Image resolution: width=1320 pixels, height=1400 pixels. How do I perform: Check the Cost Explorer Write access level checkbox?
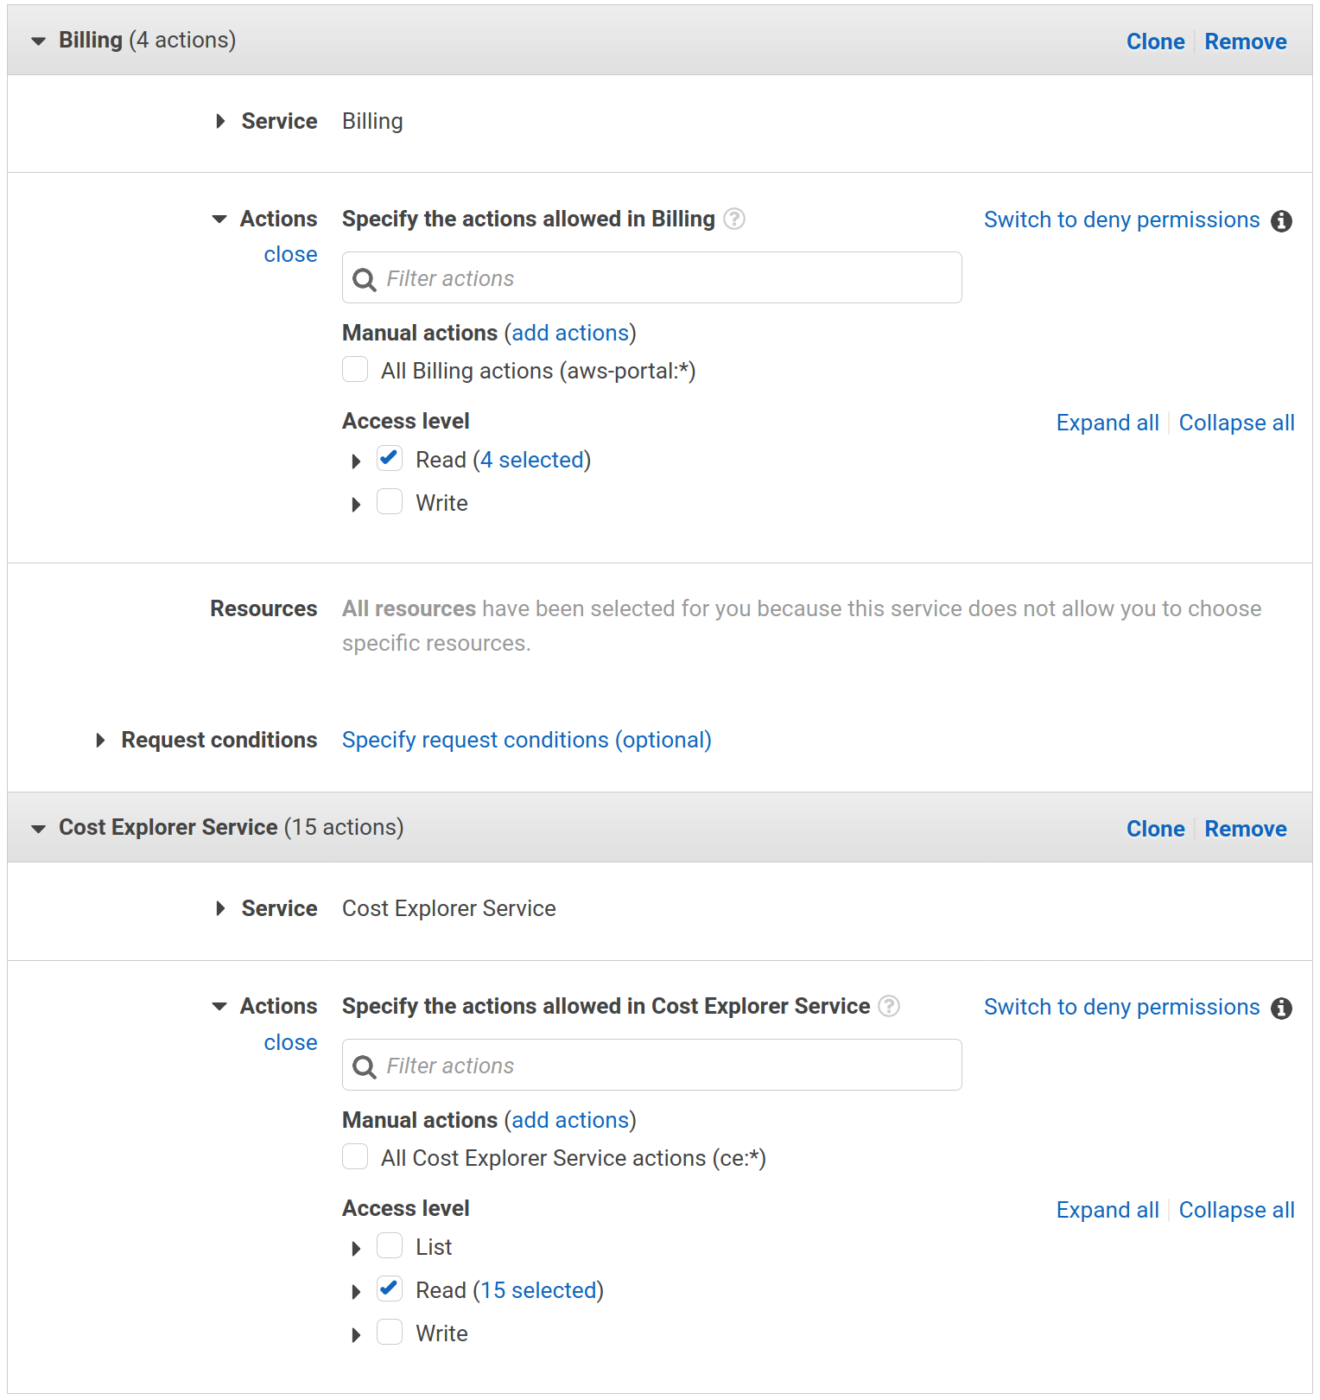pyautogui.click(x=390, y=1332)
